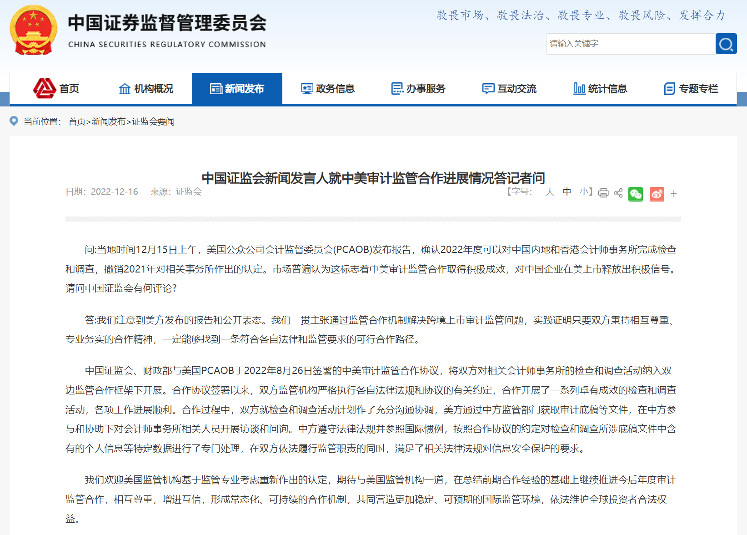Set font size to 中 (medium)
This screenshot has height=535, width=747.
coord(567,192)
